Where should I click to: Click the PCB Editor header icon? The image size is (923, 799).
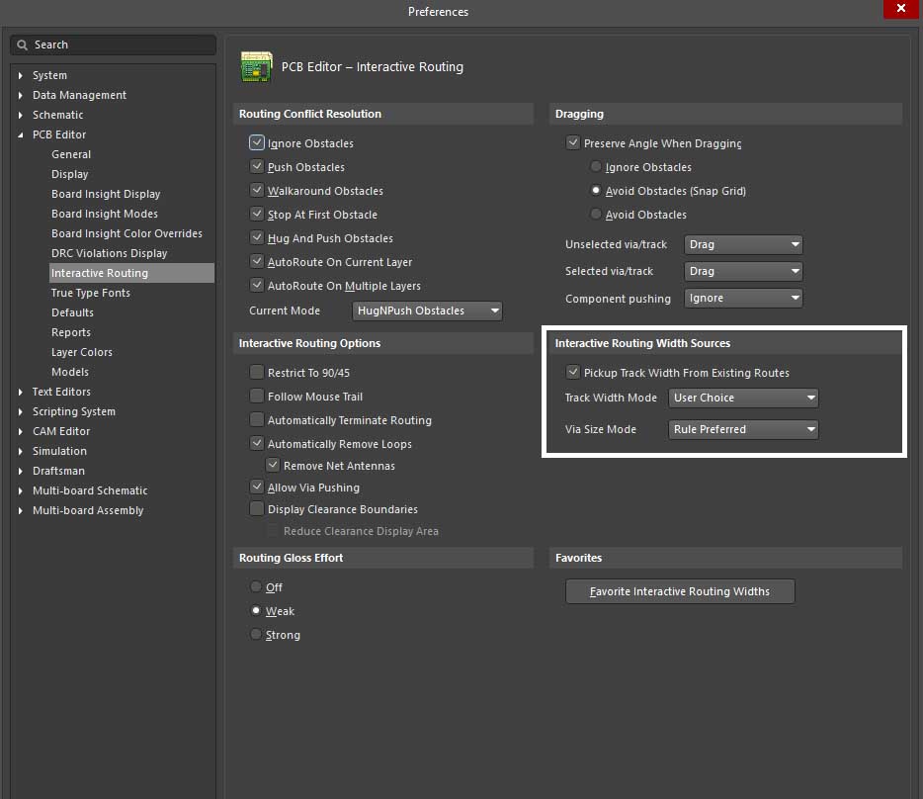(x=257, y=67)
